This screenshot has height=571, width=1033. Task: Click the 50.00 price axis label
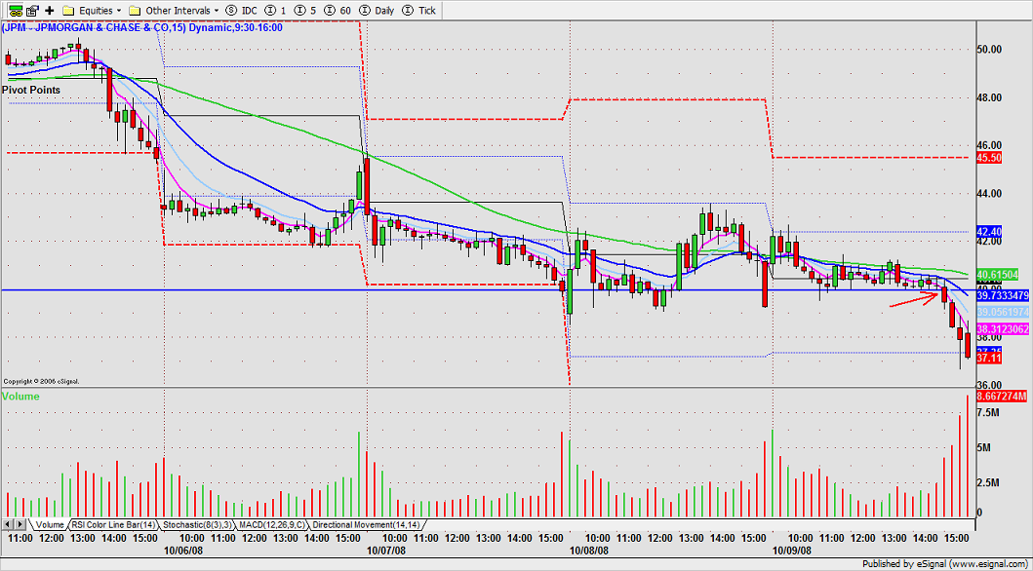[989, 50]
